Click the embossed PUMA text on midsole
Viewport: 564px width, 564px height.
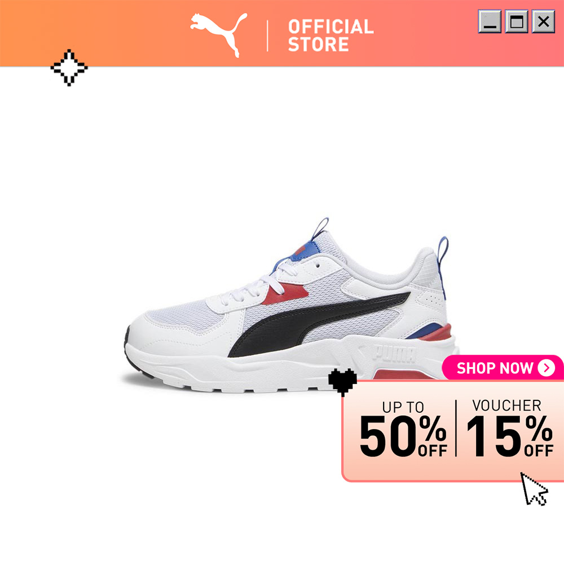point(394,353)
